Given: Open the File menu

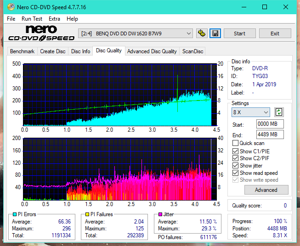Looking at the screenshot, I should [x=11, y=19].
